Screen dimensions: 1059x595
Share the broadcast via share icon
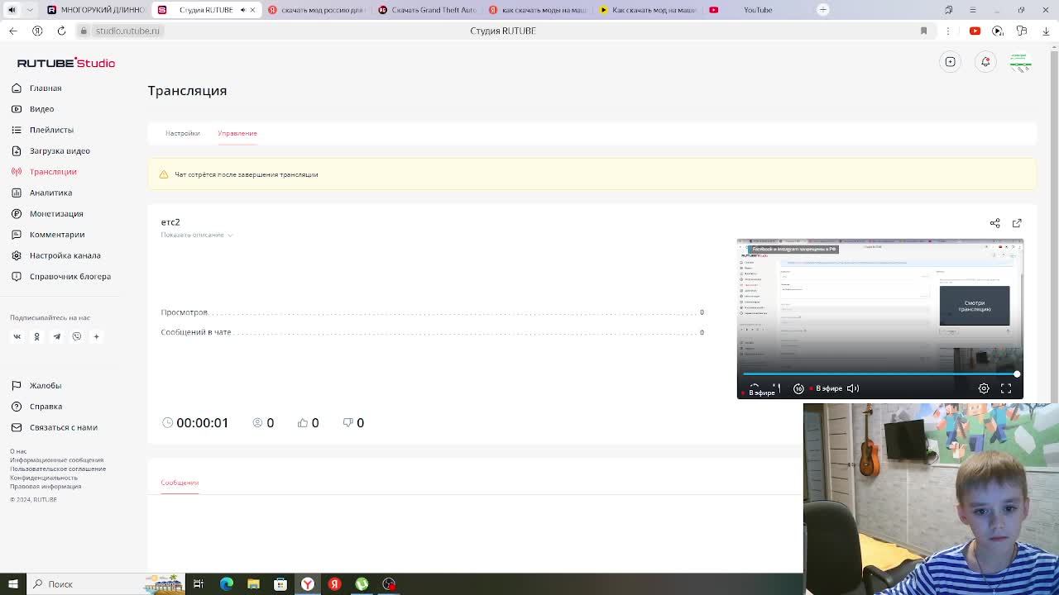click(x=994, y=223)
